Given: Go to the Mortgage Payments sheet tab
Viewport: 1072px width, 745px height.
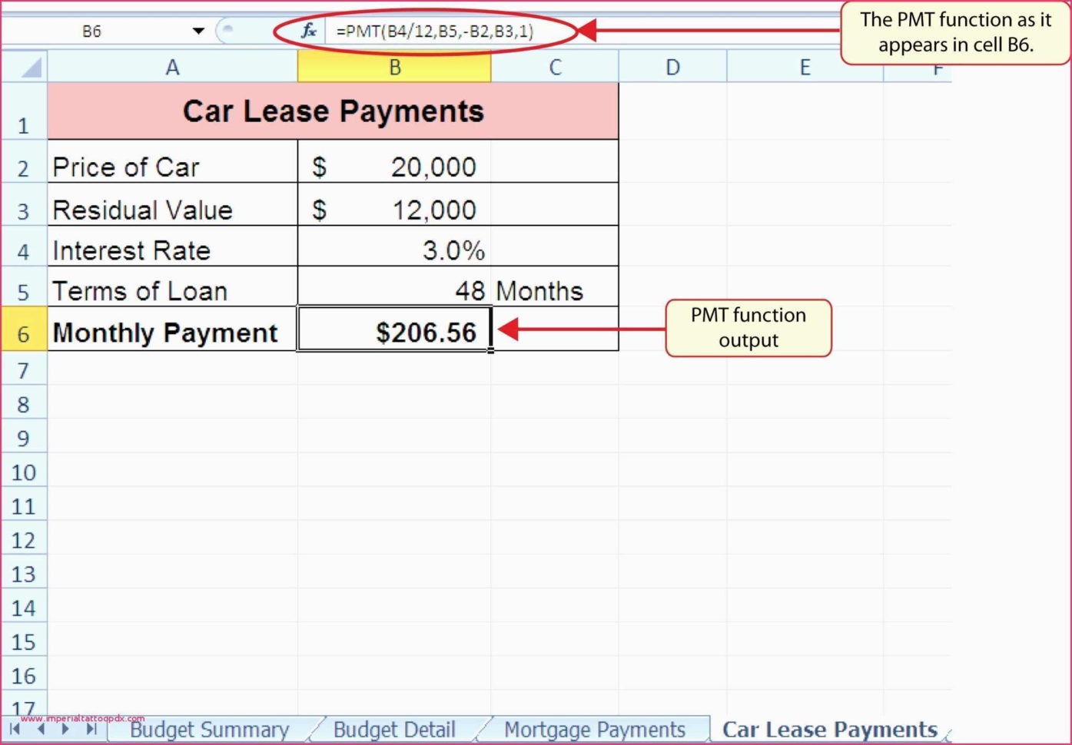Looking at the screenshot, I should [594, 730].
